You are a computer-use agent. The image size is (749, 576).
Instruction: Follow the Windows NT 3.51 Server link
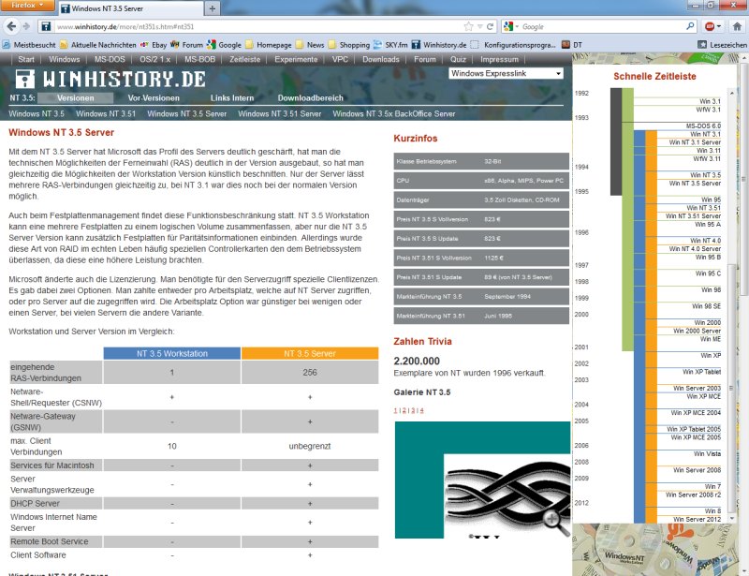tap(279, 113)
